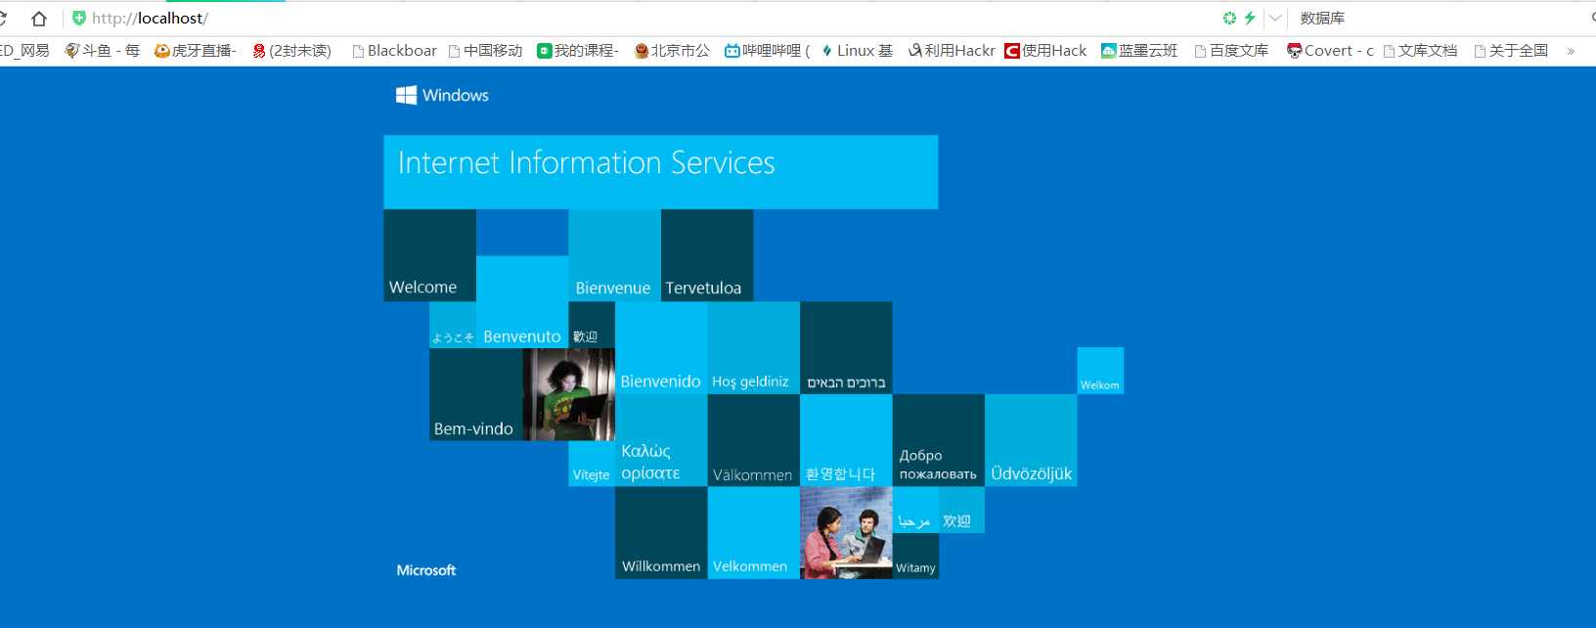Open the 蓝墨云班 bookmark
1596x628 pixels.
[x=1139, y=51]
